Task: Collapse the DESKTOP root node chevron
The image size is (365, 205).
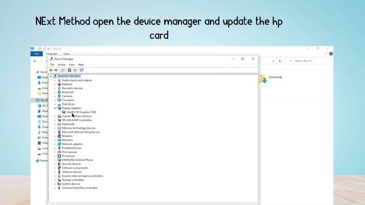Action: (x=51, y=76)
